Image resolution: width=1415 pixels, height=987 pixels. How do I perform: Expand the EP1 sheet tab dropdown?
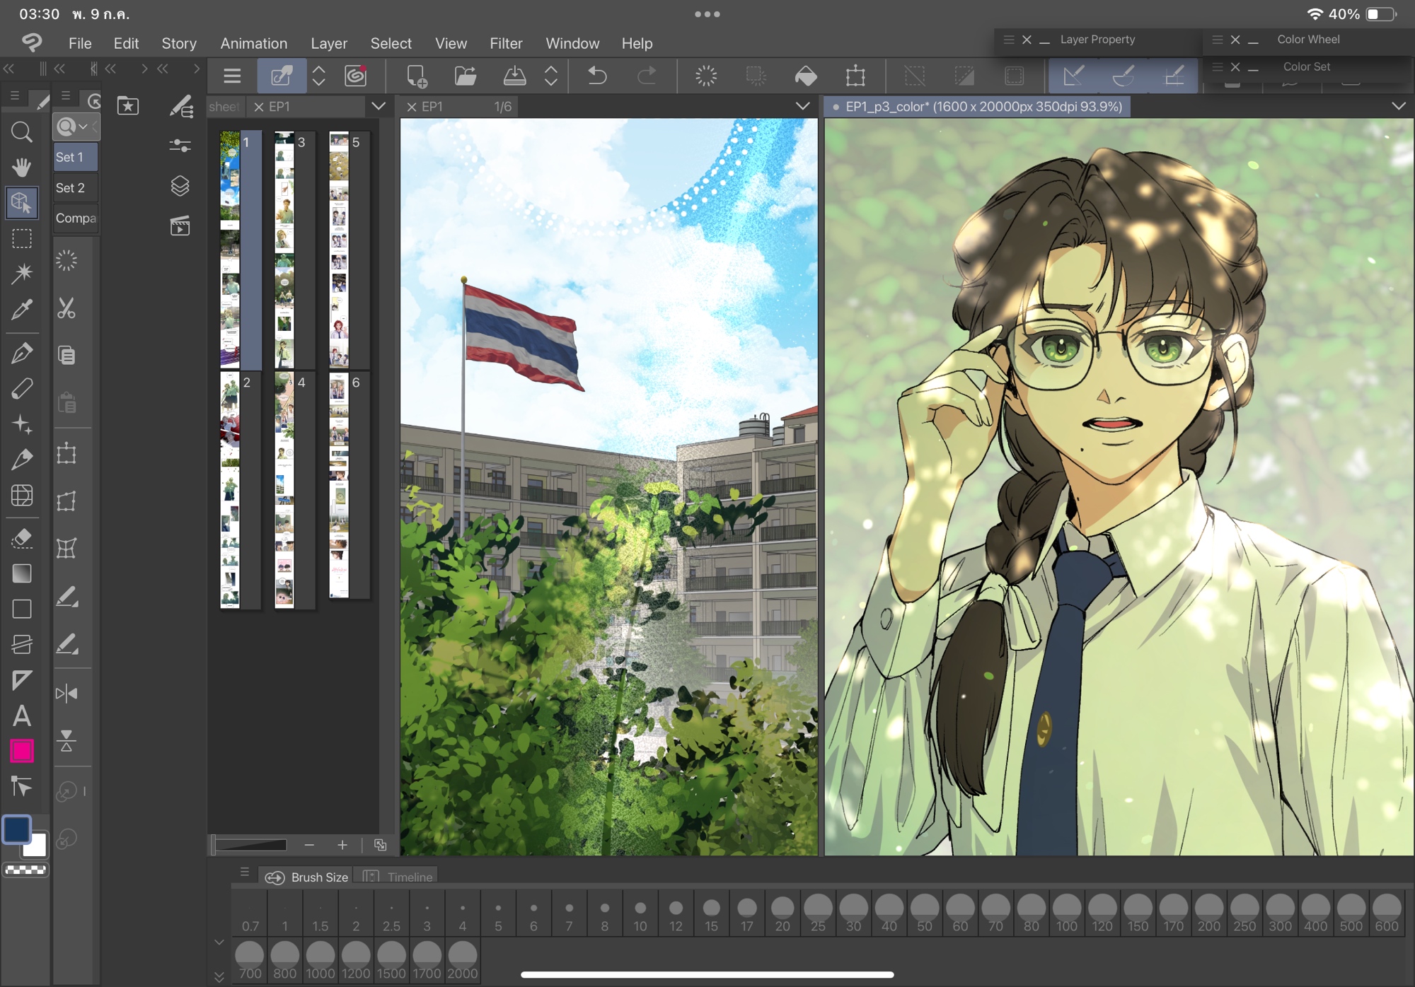(379, 107)
